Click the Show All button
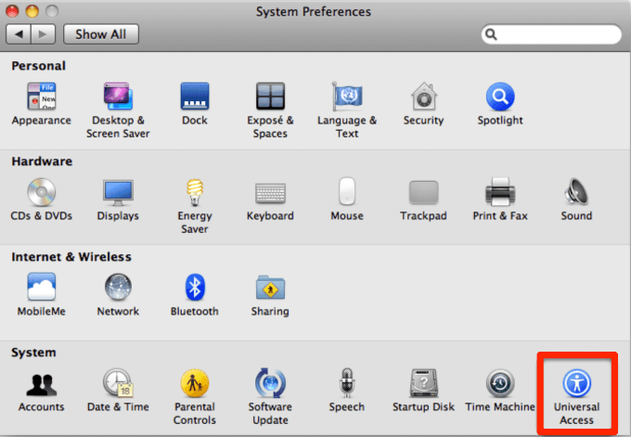631x437 pixels. coord(101,34)
